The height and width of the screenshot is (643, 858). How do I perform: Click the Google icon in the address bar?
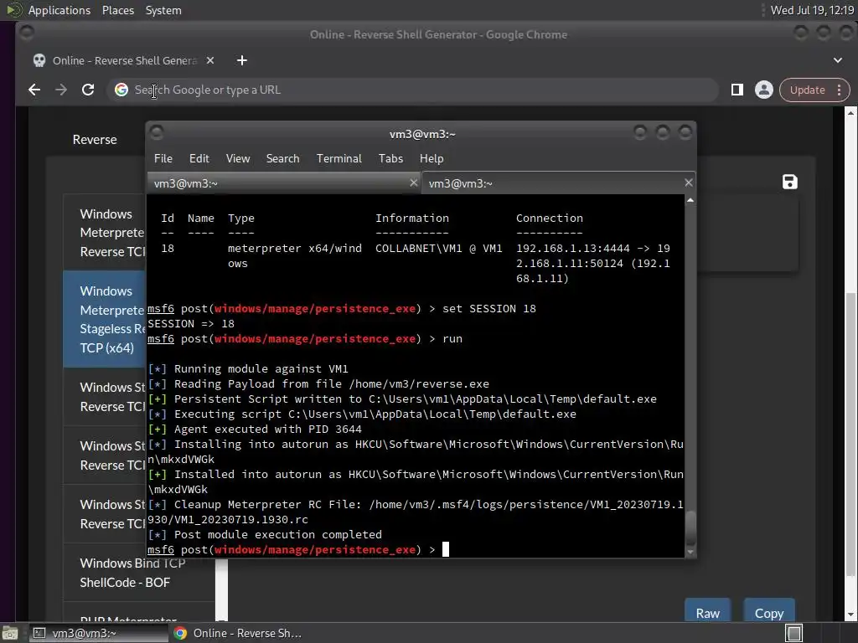(x=121, y=90)
